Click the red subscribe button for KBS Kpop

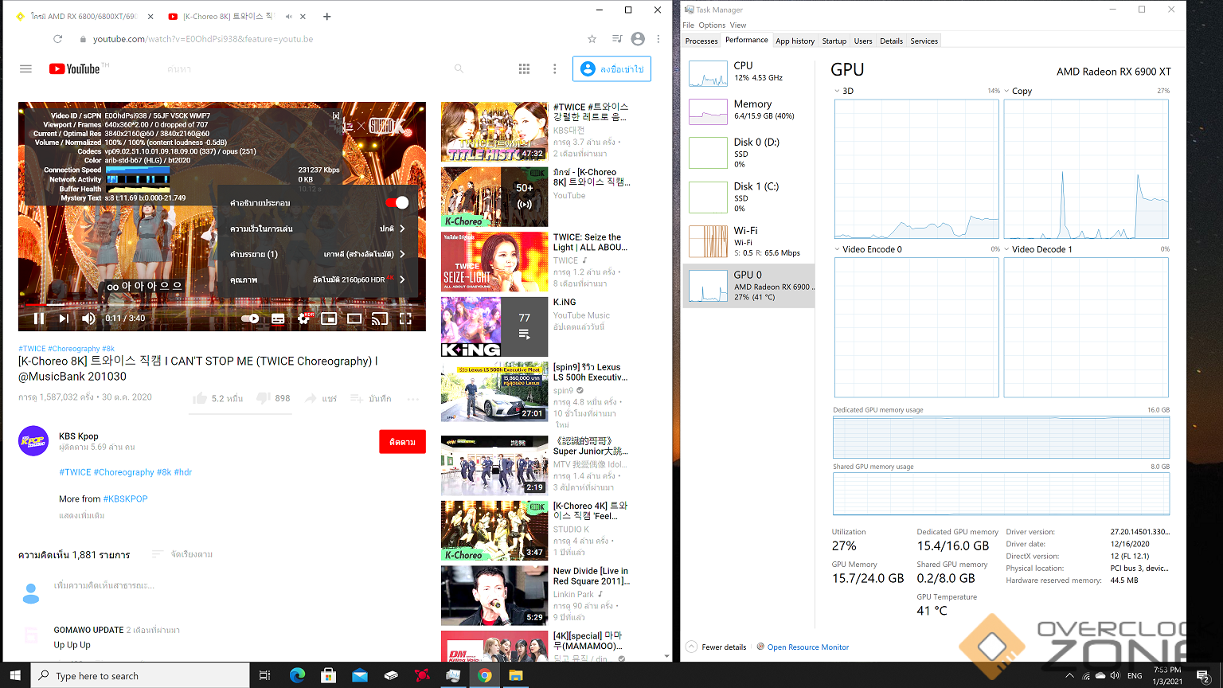click(402, 442)
